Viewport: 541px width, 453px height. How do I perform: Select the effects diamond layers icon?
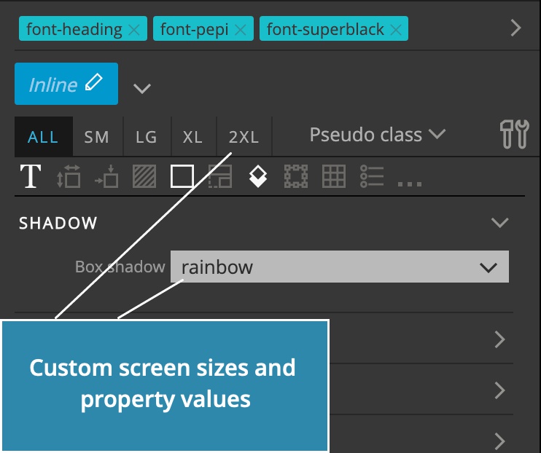coord(258,176)
